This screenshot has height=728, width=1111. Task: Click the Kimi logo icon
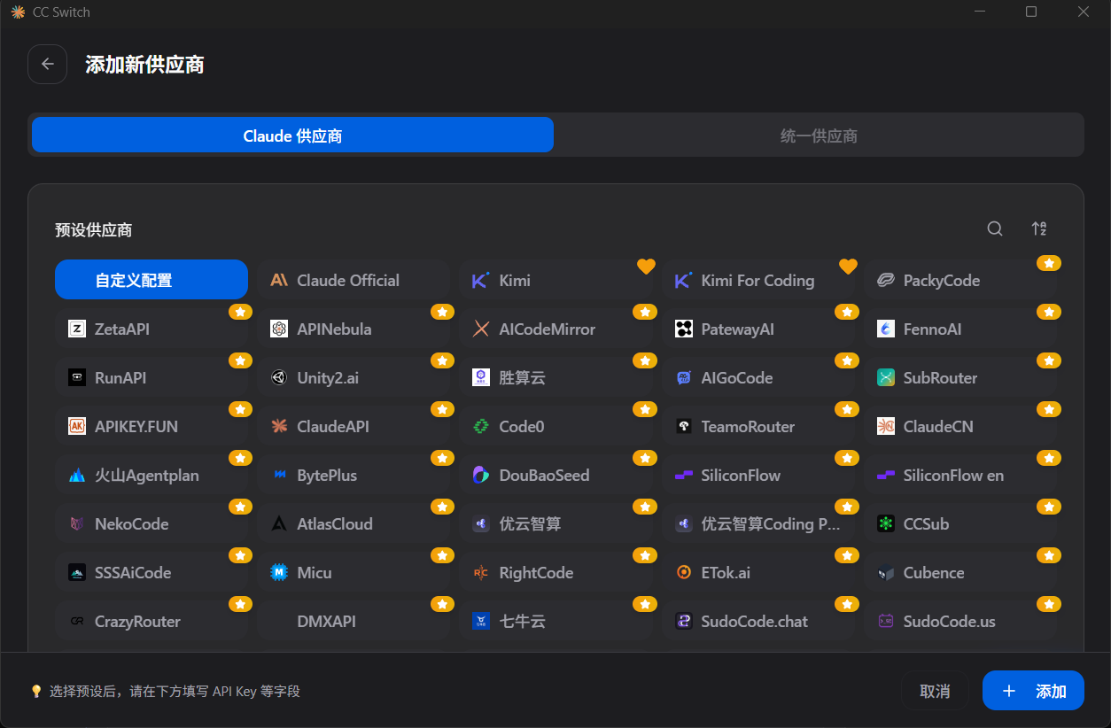pyautogui.click(x=481, y=280)
